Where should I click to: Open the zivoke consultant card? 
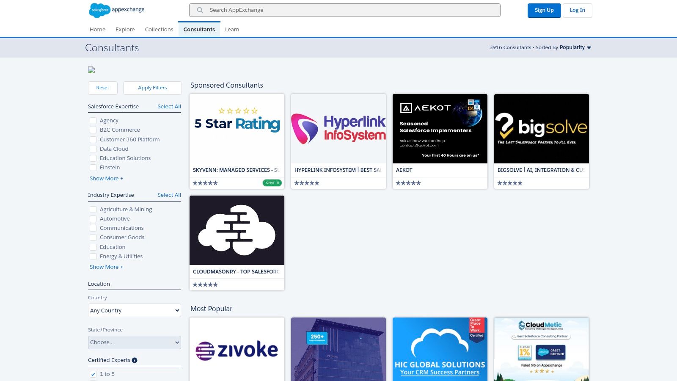pyautogui.click(x=237, y=349)
